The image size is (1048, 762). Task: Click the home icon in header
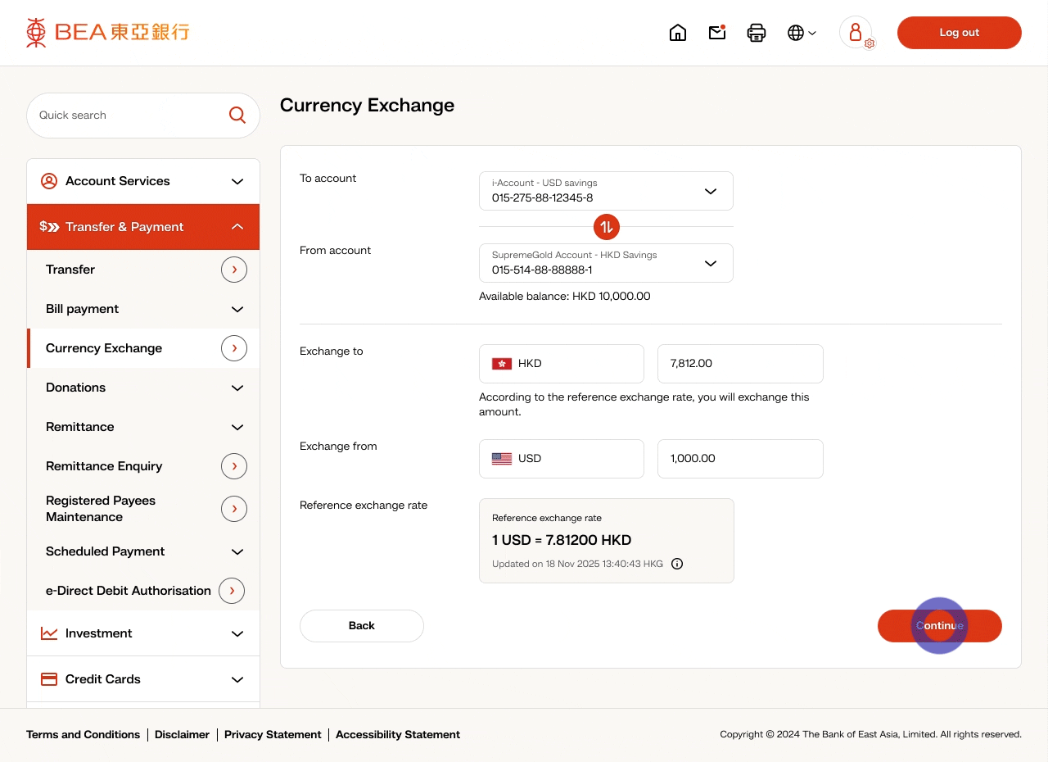point(678,33)
